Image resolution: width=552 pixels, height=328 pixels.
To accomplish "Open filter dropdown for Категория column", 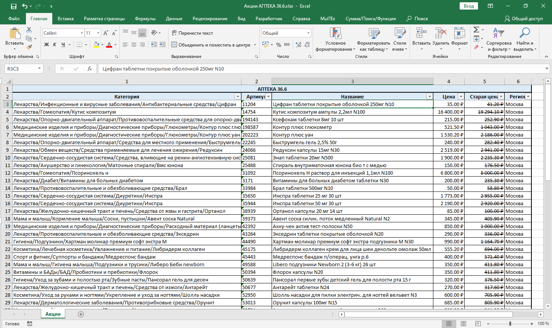I will (x=238, y=97).
